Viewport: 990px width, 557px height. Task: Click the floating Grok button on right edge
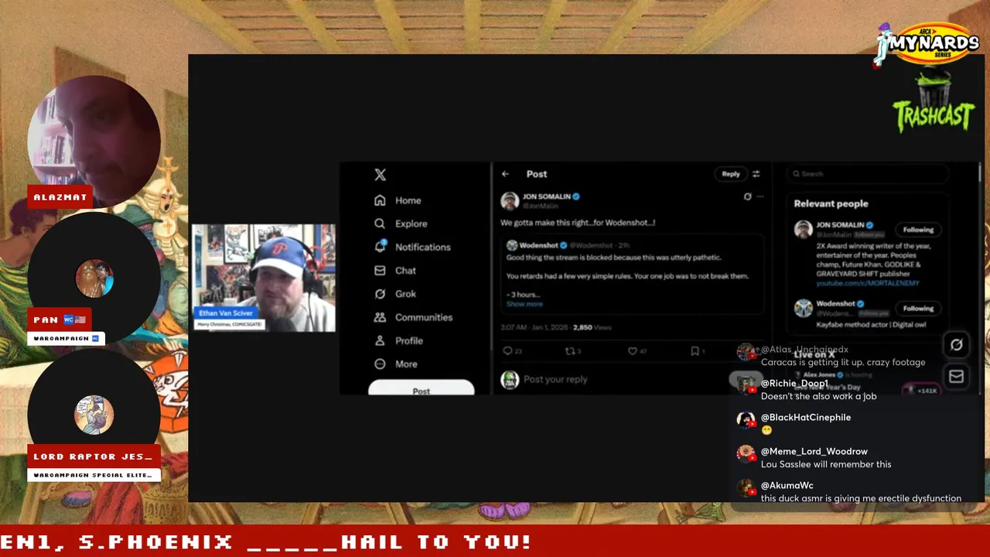pyautogui.click(x=957, y=345)
